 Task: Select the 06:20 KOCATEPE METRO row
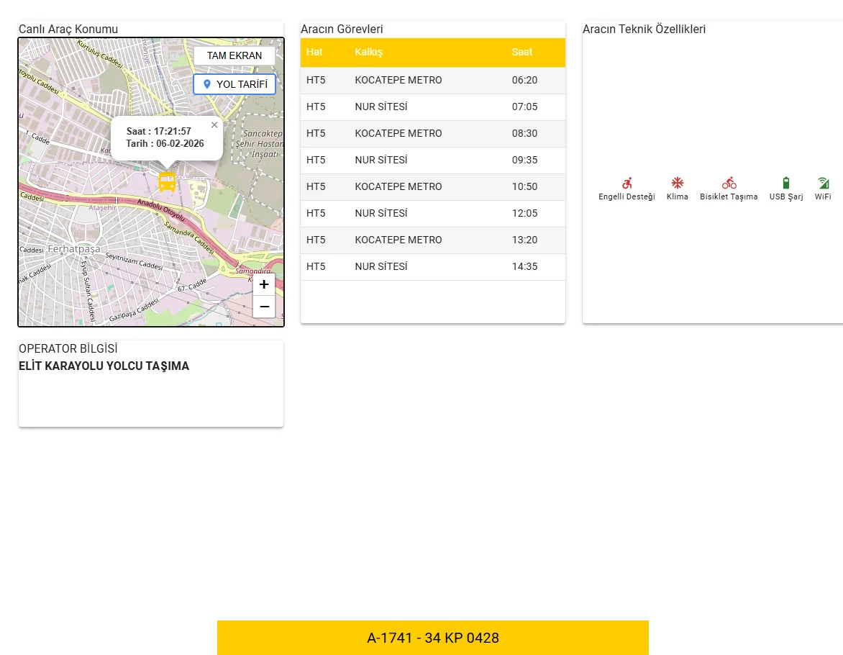click(432, 81)
